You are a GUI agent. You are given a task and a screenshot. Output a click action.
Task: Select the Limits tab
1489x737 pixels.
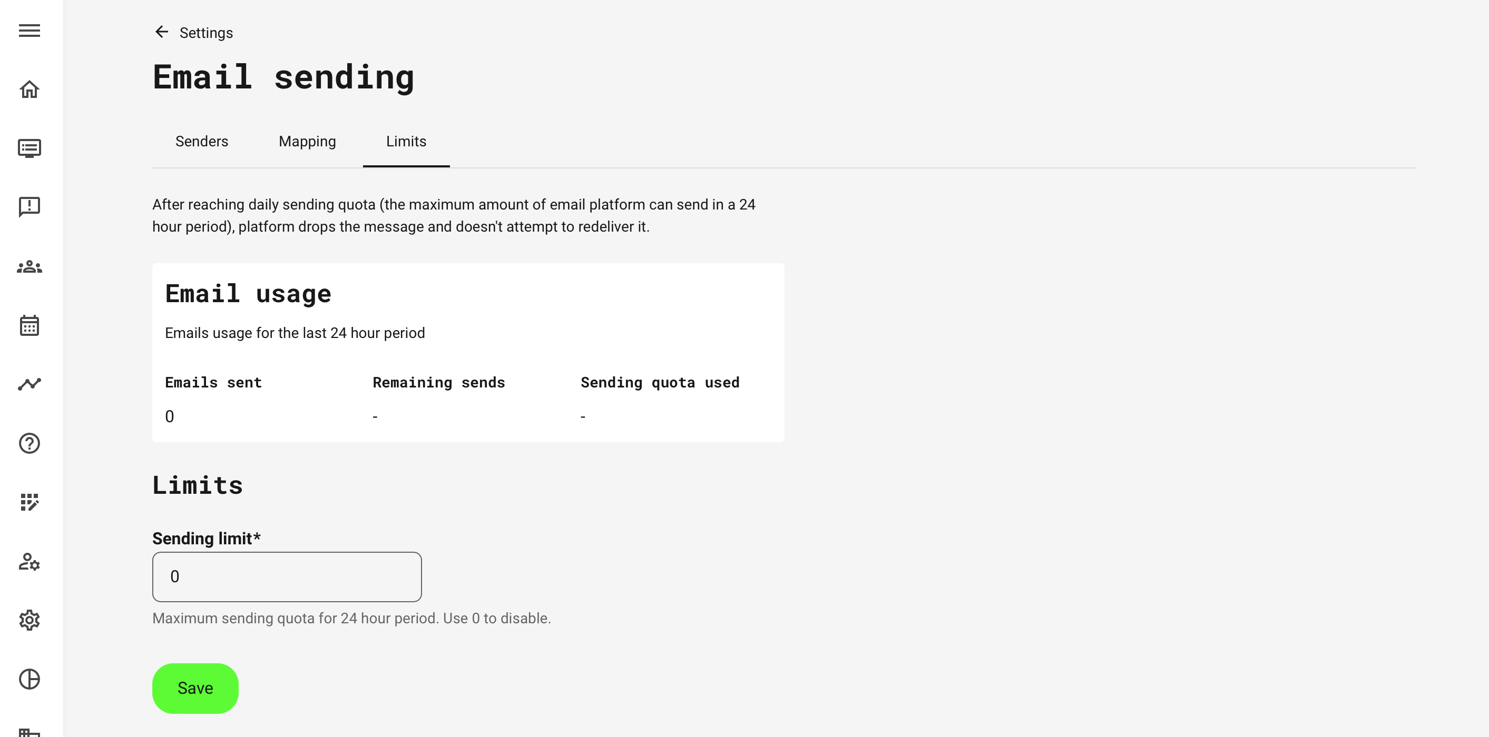pos(406,142)
